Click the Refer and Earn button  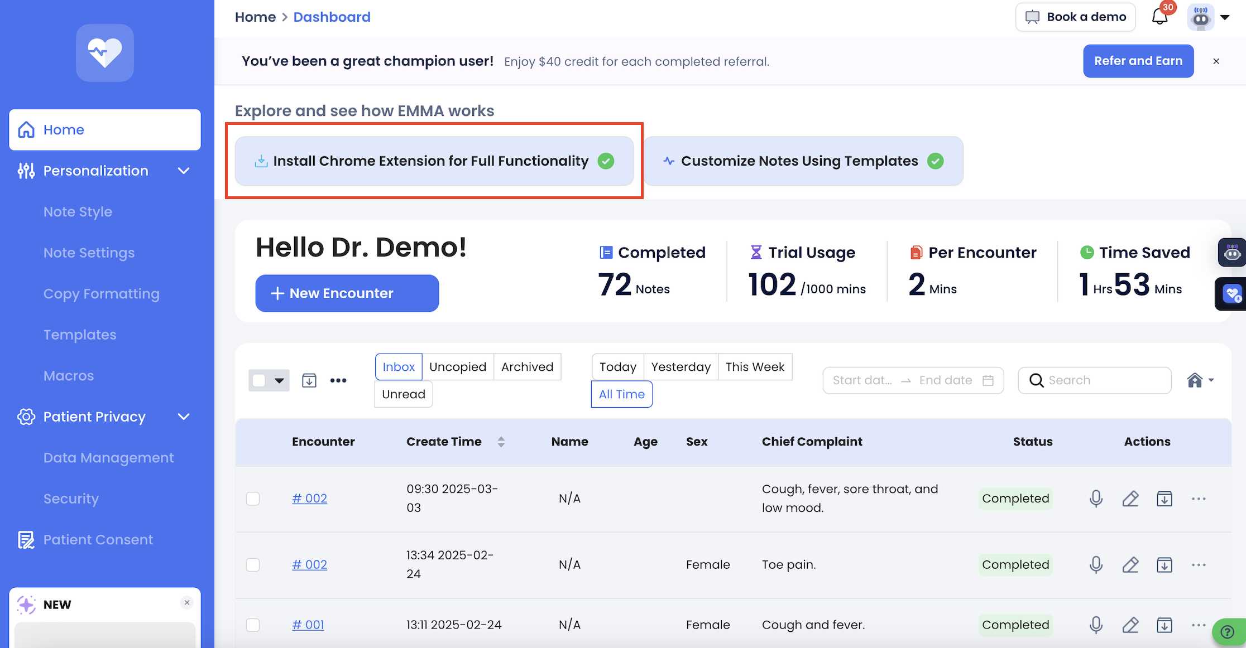click(1138, 61)
